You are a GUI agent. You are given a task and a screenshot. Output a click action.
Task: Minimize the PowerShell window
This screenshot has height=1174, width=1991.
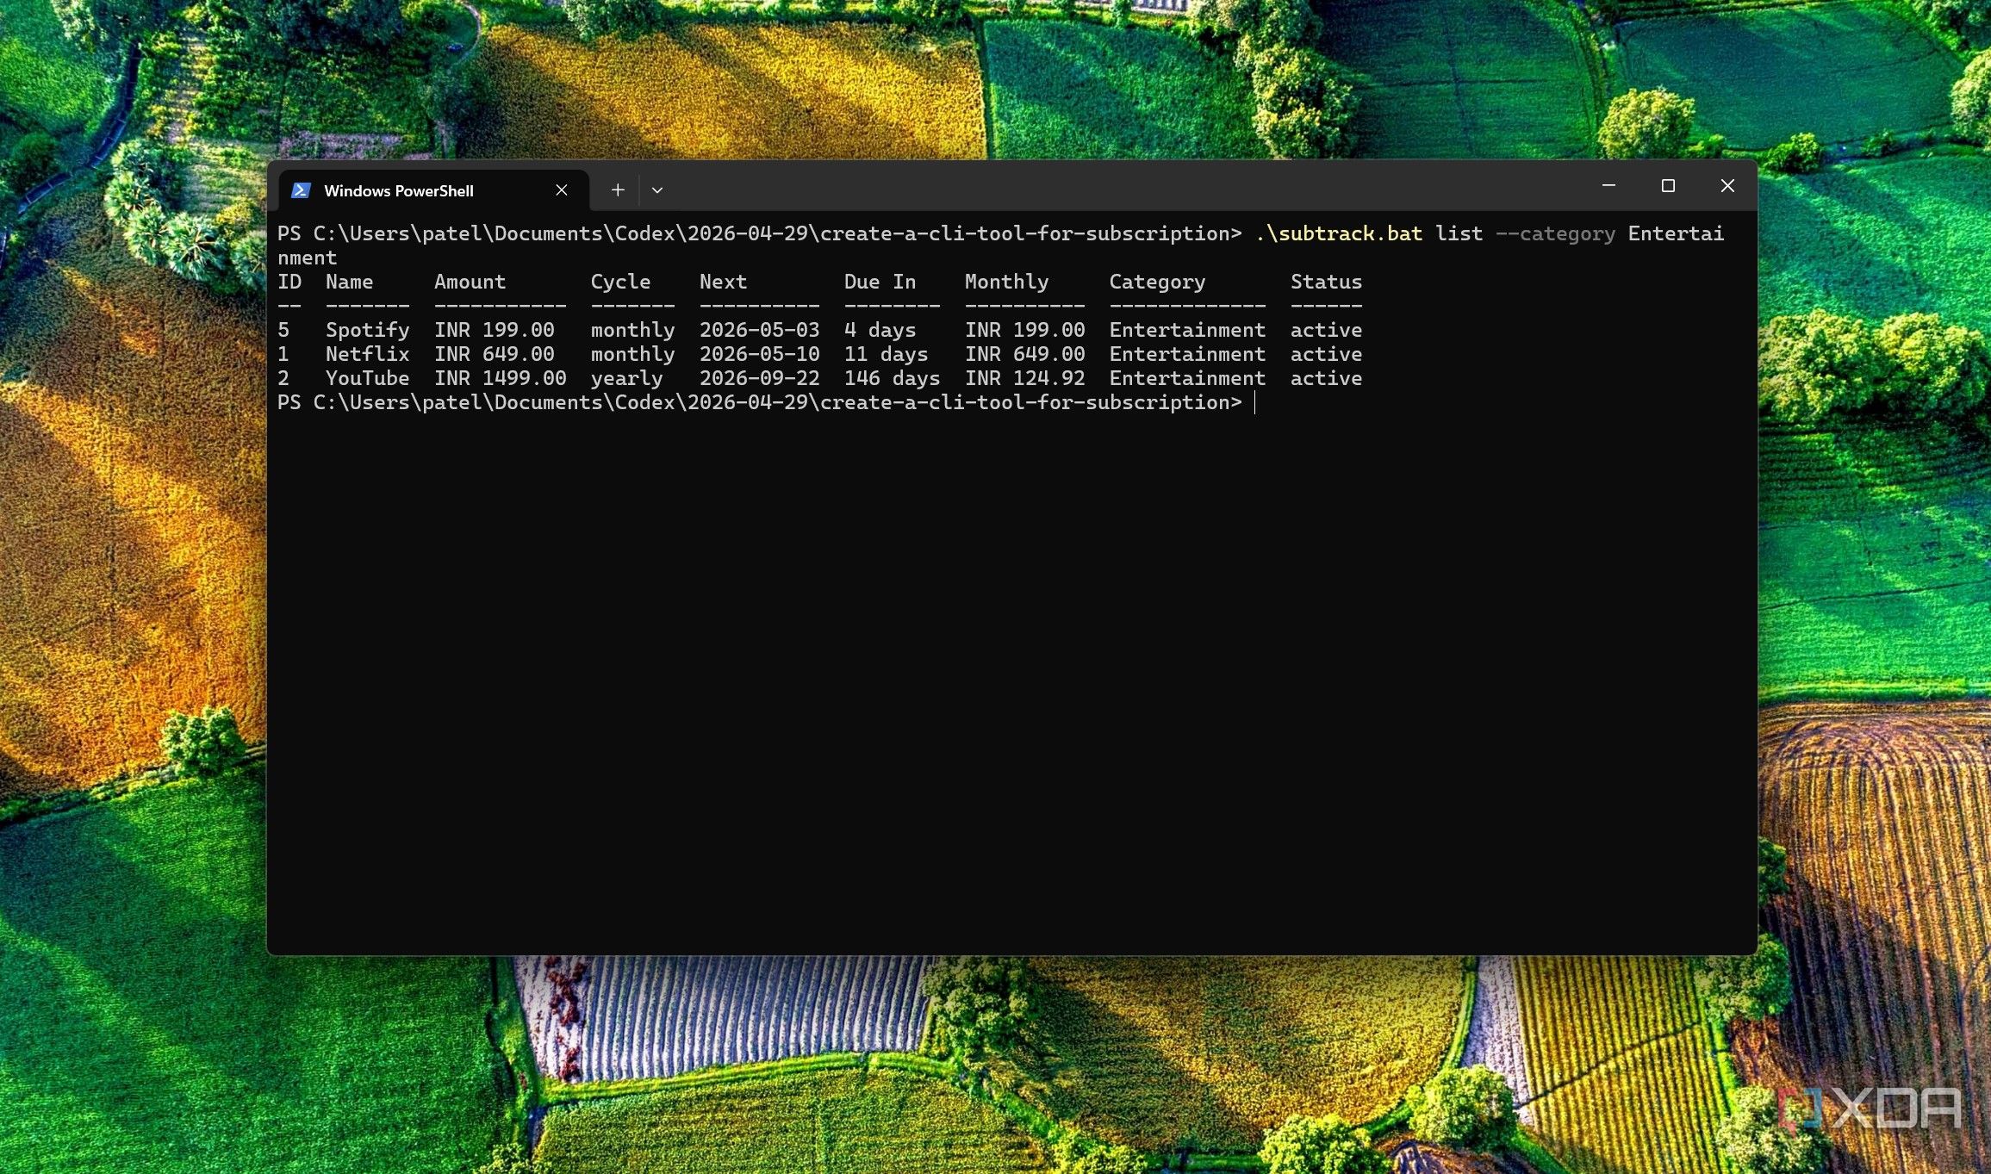[1608, 185]
